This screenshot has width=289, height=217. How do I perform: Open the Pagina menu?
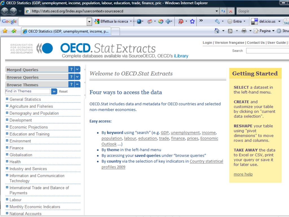[267, 31]
